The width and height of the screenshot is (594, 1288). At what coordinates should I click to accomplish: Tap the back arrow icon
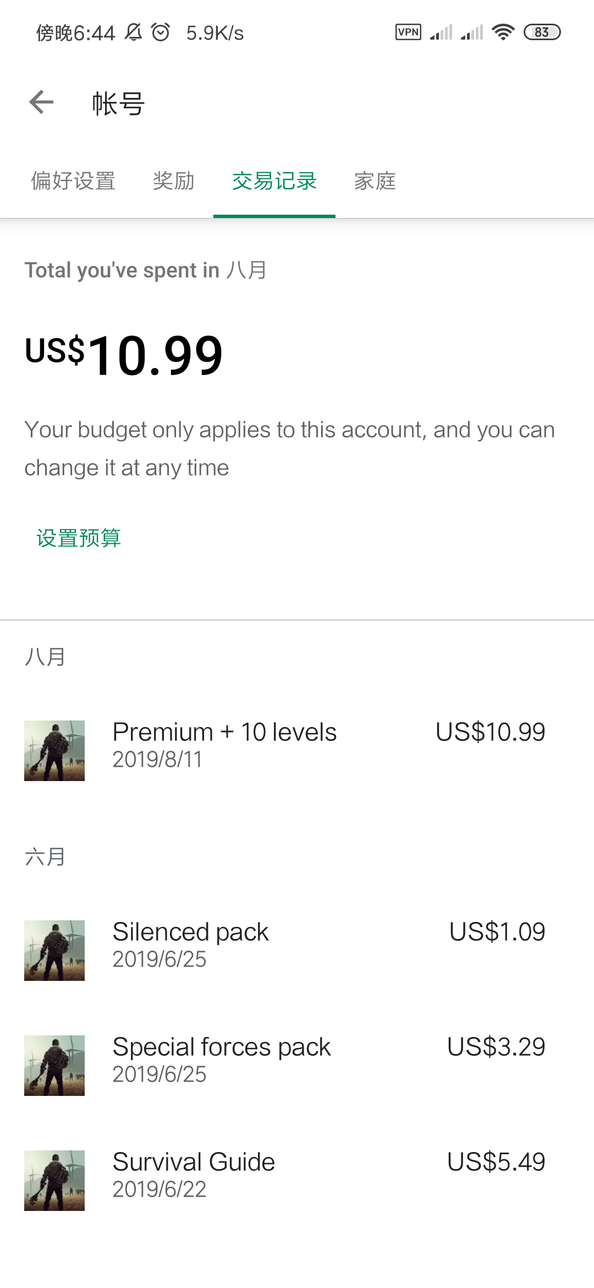click(41, 102)
